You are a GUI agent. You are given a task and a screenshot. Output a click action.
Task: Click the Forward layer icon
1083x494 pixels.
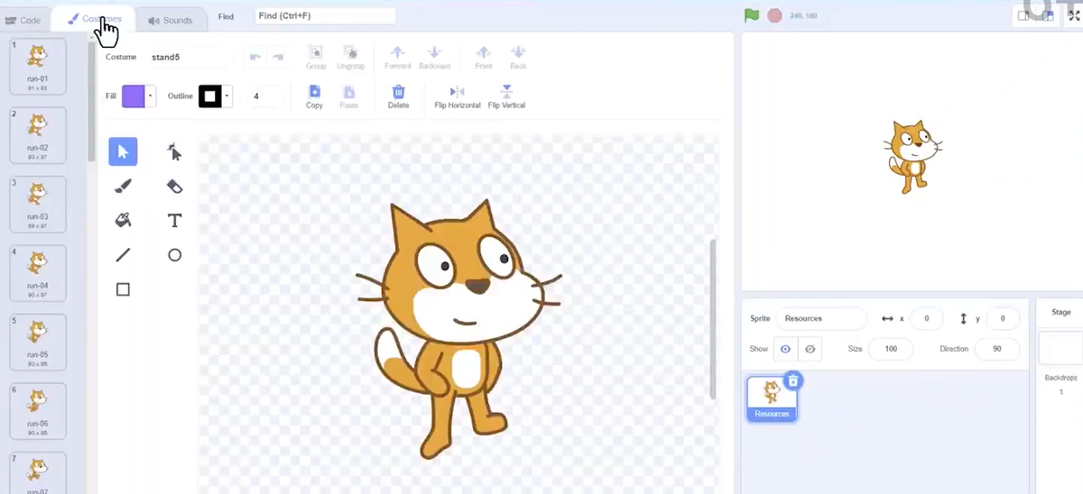coord(397,58)
